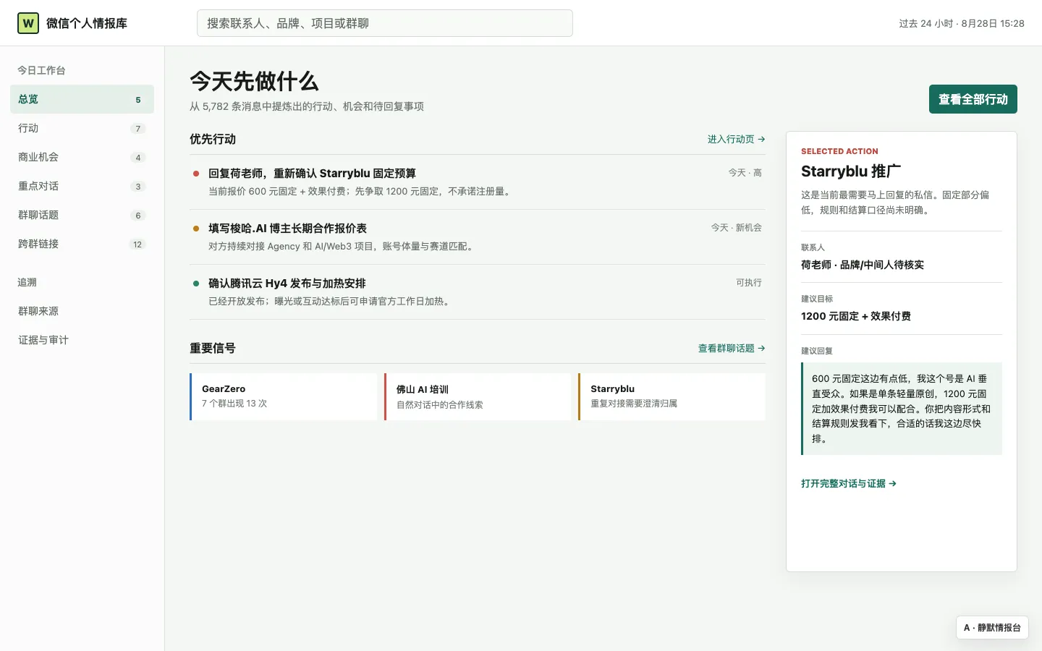The height and width of the screenshot is (651, 1042).
Task: Click the orange dot of 填写梭哈.AI action
Action: click(x=196, y=229)
